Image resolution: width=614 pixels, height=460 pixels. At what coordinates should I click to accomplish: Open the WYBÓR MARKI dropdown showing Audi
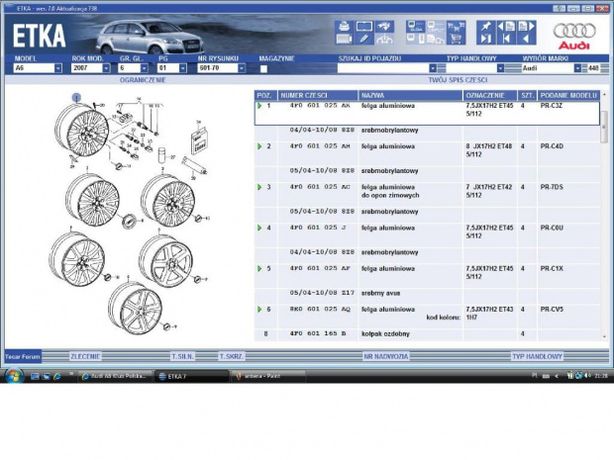coord(577,68)
